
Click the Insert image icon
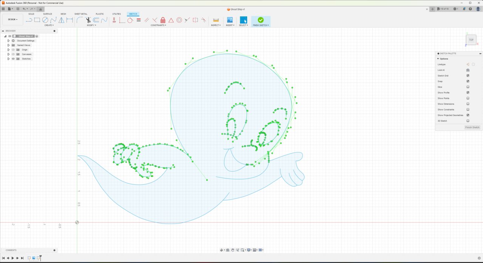230,20
